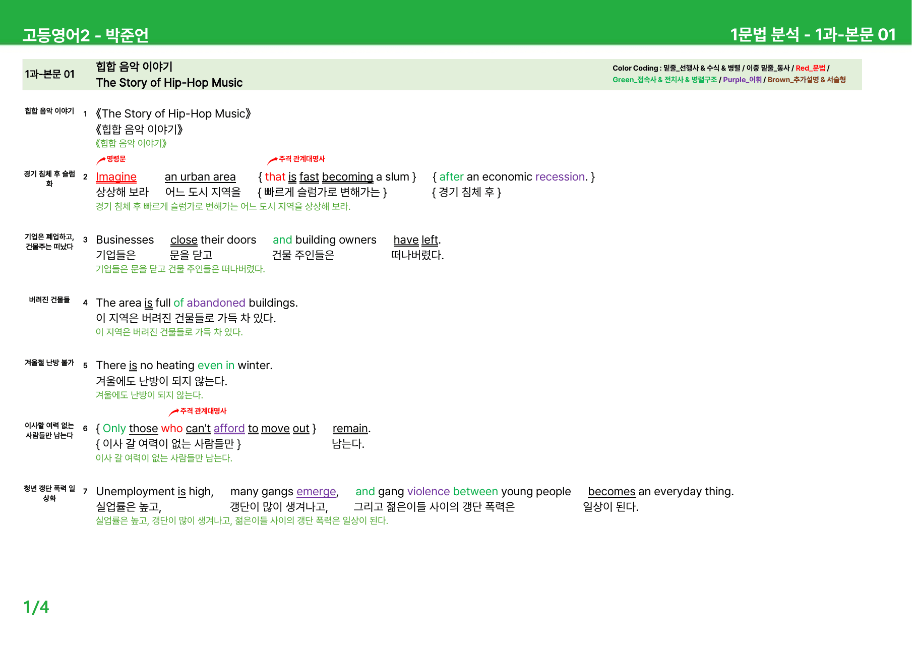Click header title 고등영어2 - 박준언

[x=85, y=35]
